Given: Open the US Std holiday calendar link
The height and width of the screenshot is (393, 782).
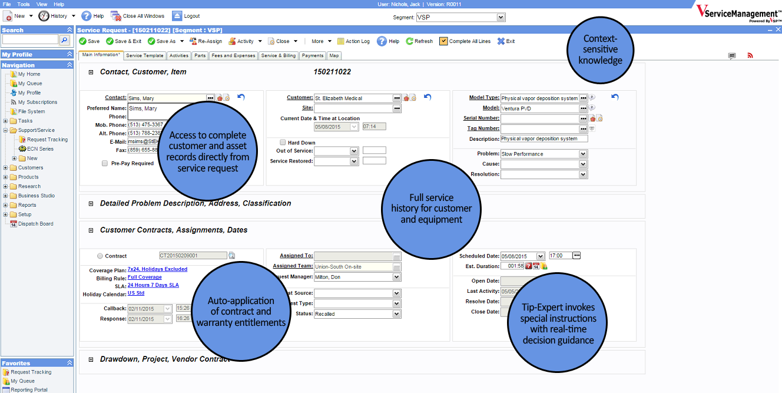Looking at the screenshot, I should (x=136, y=293).
